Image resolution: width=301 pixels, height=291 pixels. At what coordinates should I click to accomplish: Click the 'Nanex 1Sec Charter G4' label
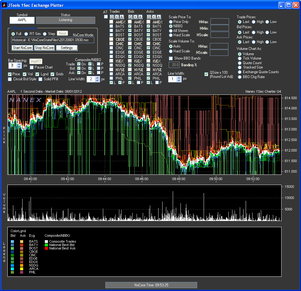click(263, 92)
